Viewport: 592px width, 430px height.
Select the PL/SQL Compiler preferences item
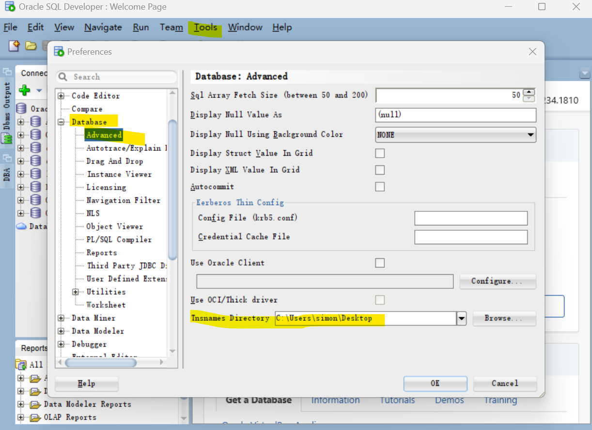click(x=119, y=239)
